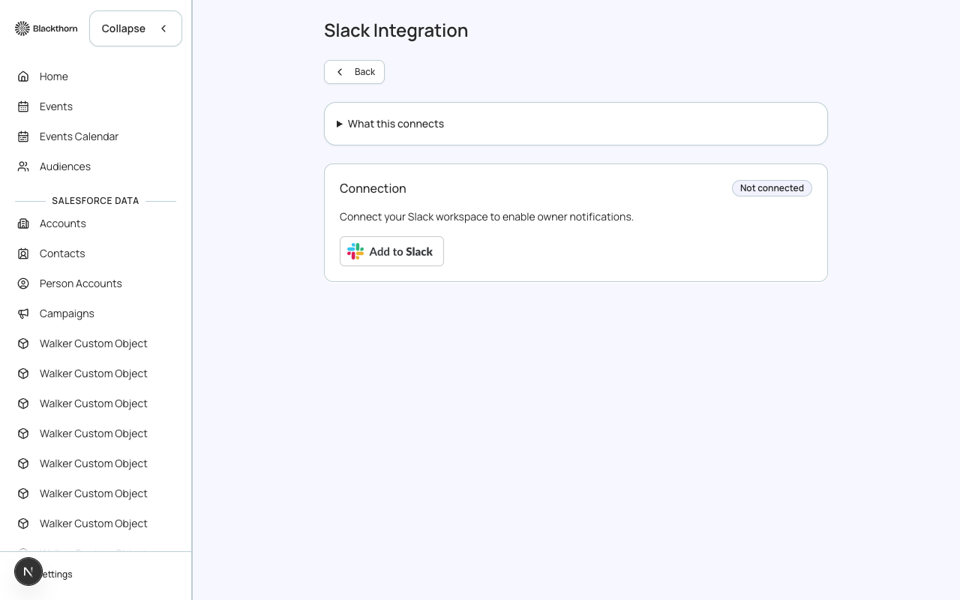Click the Connection card title
This screenshot has height=600, width=960.
tap(373, 188)
